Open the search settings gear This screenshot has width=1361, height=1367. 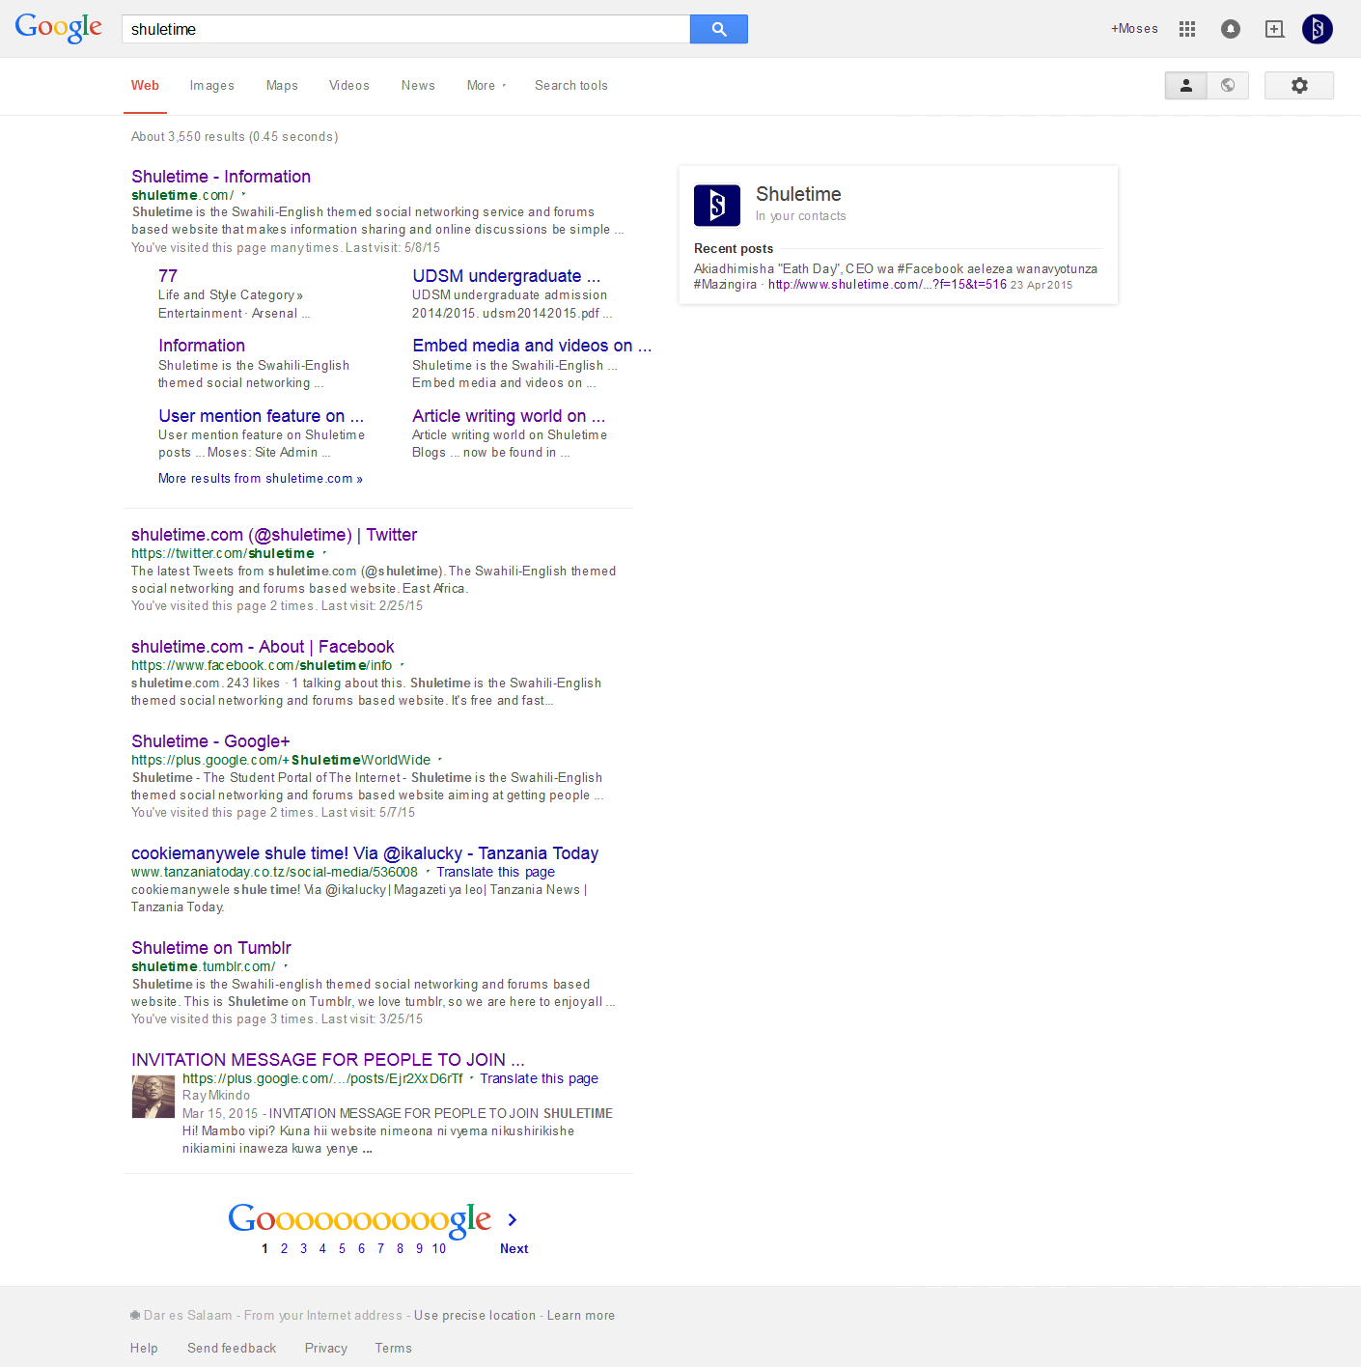[1299, 86]
